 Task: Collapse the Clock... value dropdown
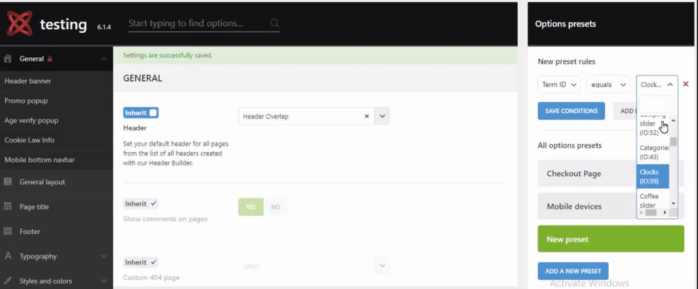(x=657, y=84)
